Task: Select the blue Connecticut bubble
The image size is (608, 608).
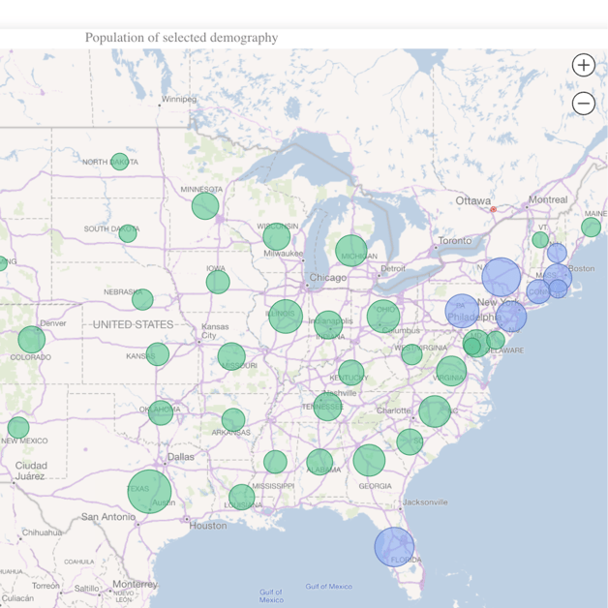Action: (538, 291)
